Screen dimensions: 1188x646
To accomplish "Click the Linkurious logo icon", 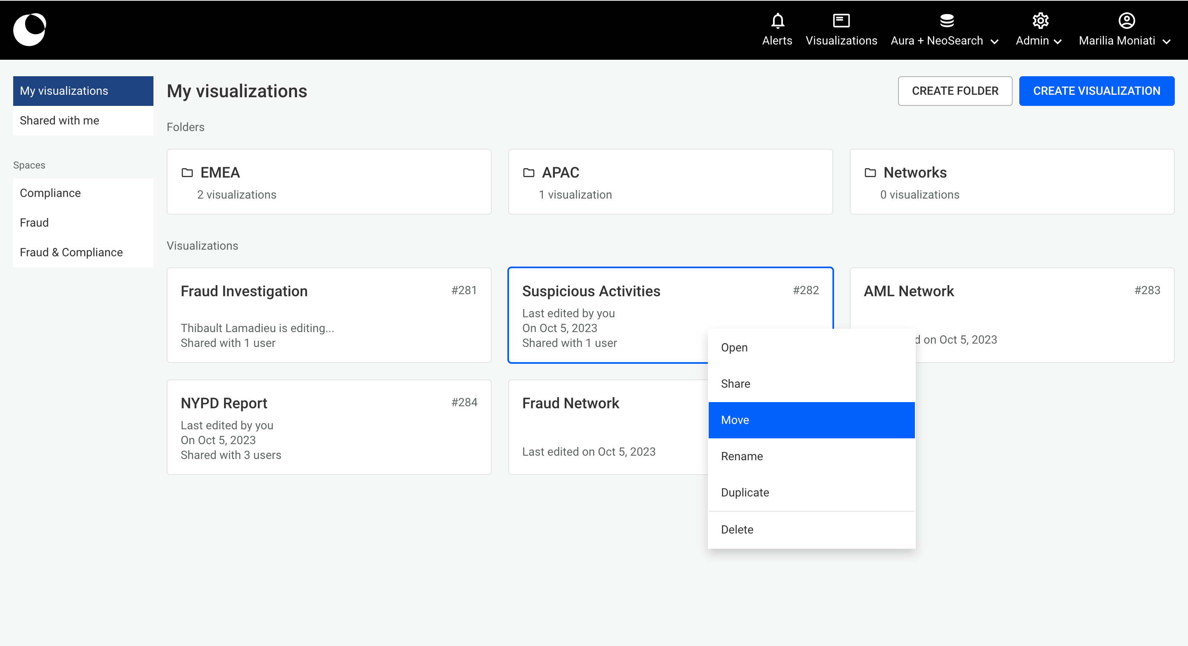I will click(30, 30).
